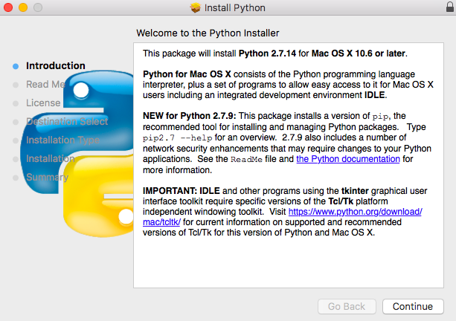This screenshot has height=321, width=456.
Task: Click the grayed-out Go Back button
Action: pyautogui.click(x=347, y=306)
